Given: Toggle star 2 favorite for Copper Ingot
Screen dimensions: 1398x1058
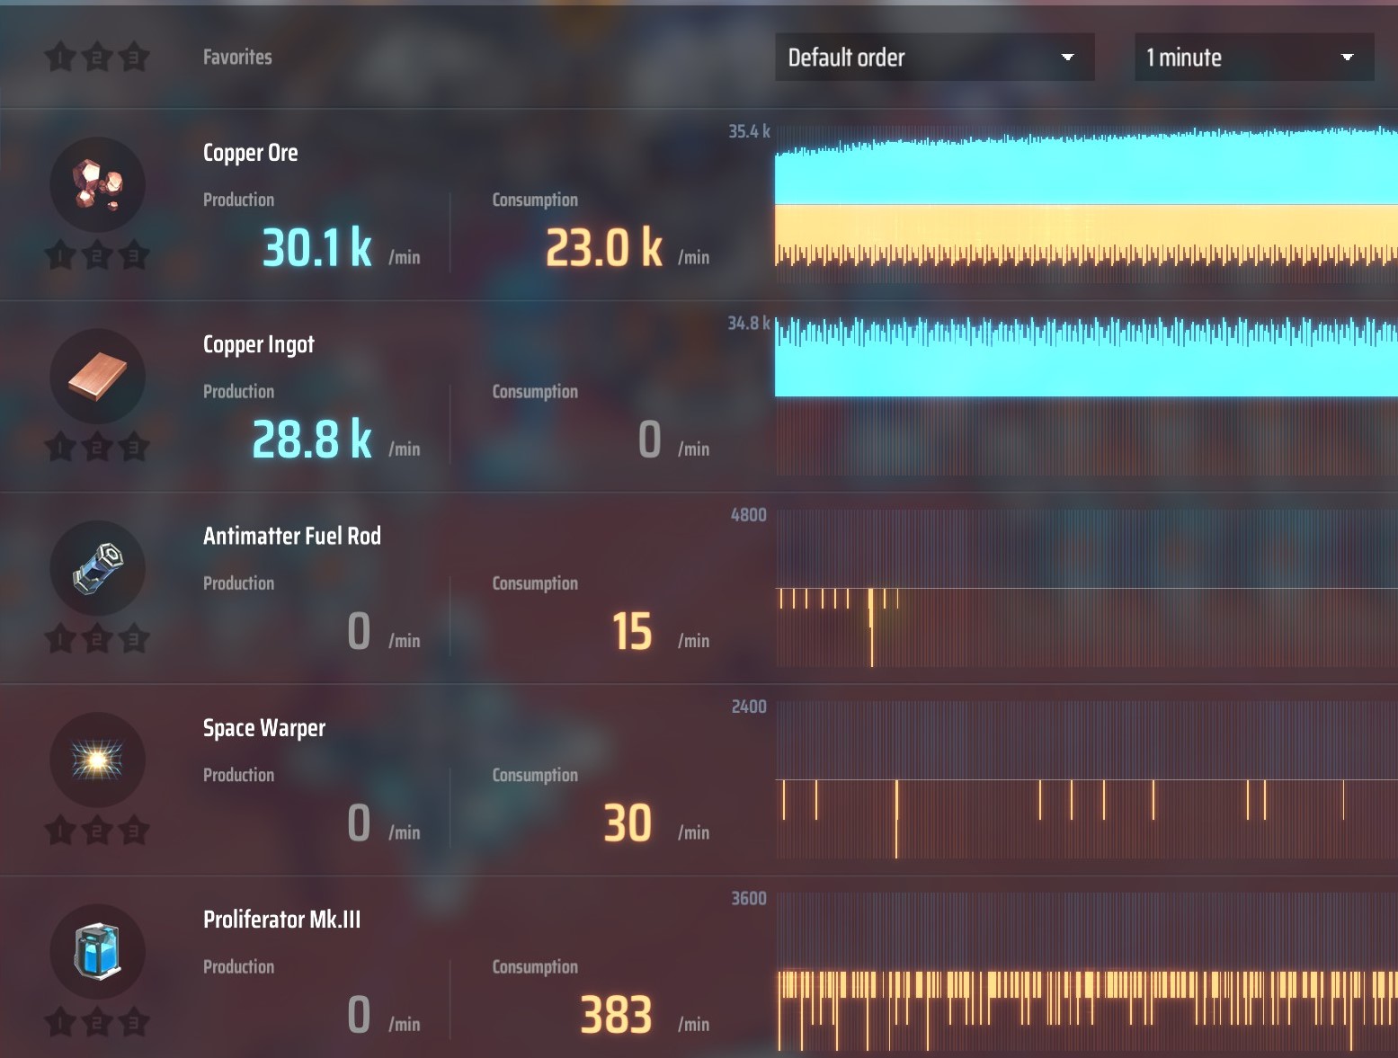Looking at the screenshot, I should 97,447.
